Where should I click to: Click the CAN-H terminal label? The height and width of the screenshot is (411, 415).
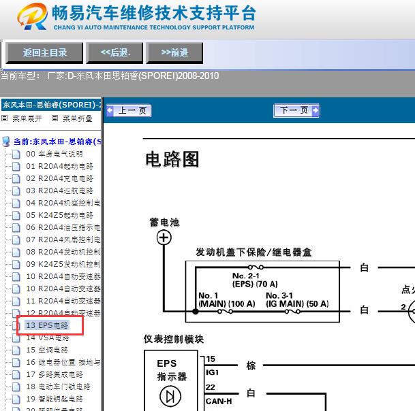(x=219, y=401)
